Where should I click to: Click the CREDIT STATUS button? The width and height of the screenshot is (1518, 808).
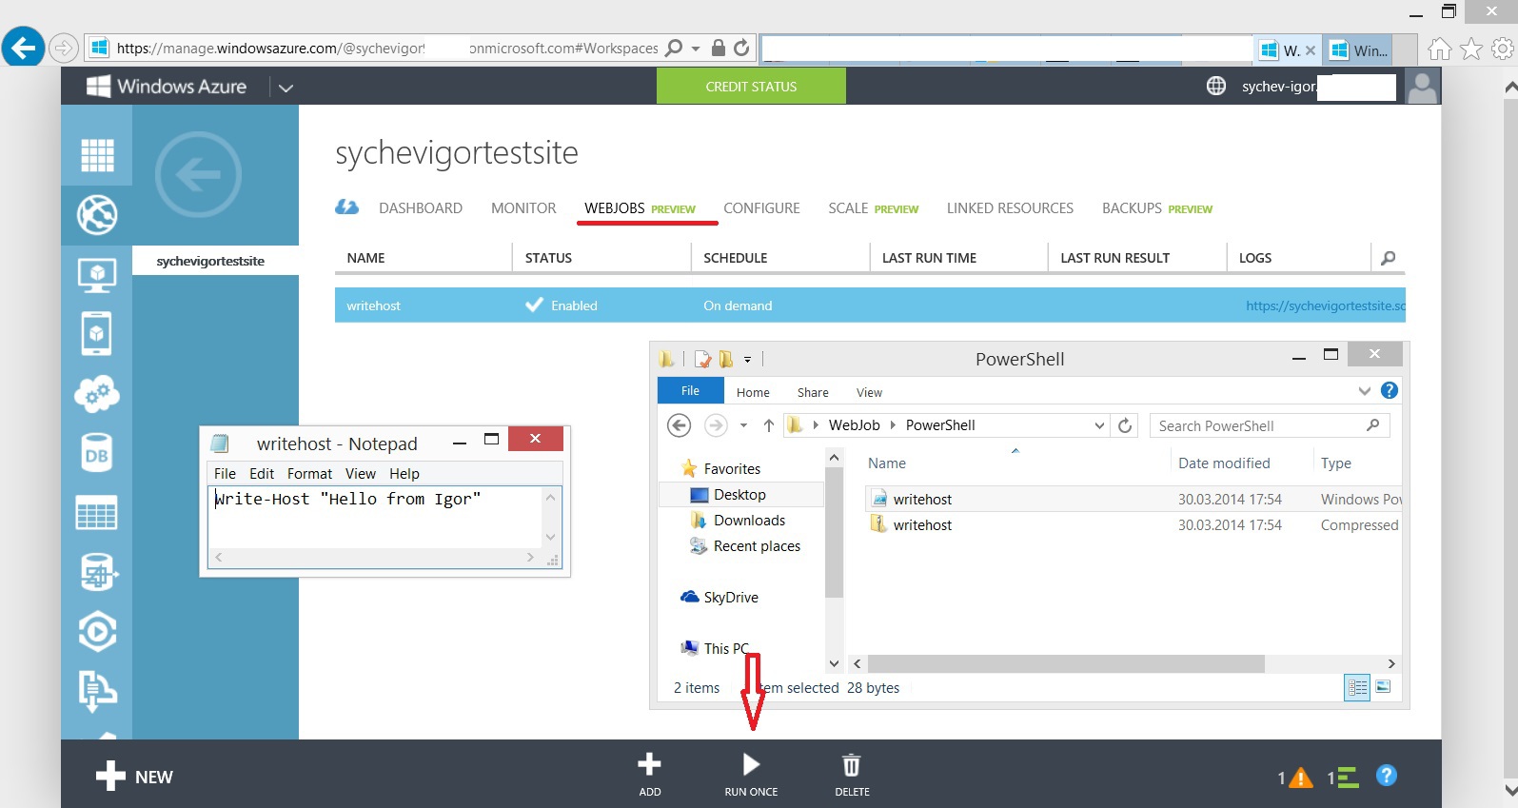[751, 86]
